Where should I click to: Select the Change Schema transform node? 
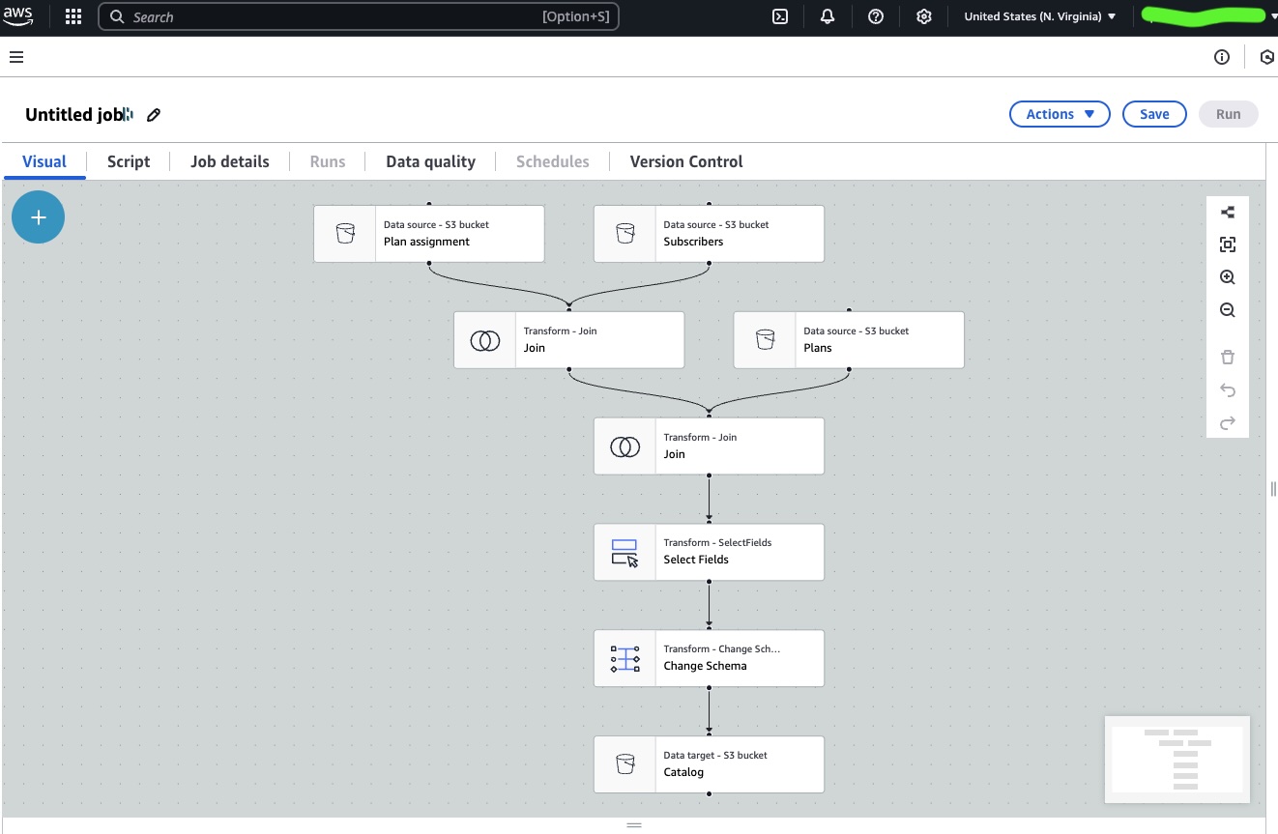point(709,658)
